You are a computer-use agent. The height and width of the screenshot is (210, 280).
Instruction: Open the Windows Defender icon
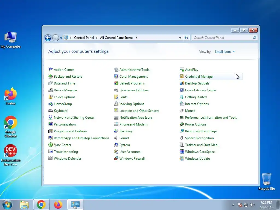pyautogui.click(x=51, y=158)
